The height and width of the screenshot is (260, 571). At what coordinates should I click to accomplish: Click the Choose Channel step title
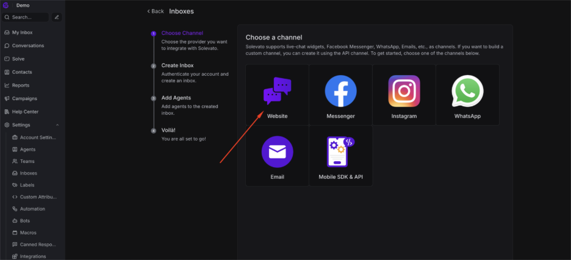tap(182, 33)
